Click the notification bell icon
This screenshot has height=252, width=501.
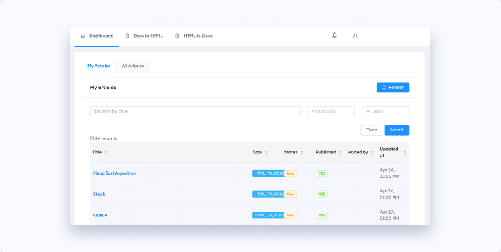[334, 35]
